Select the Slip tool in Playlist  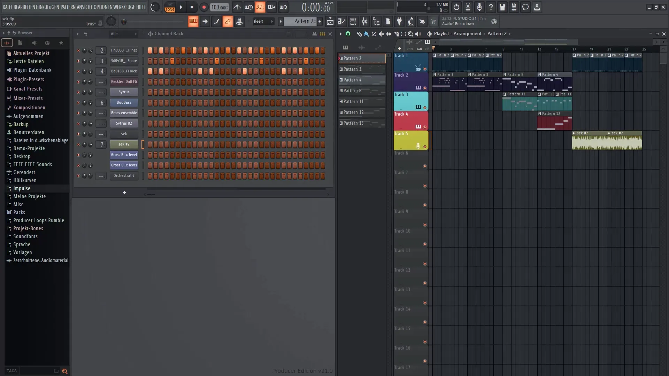(x=389, y=34)
